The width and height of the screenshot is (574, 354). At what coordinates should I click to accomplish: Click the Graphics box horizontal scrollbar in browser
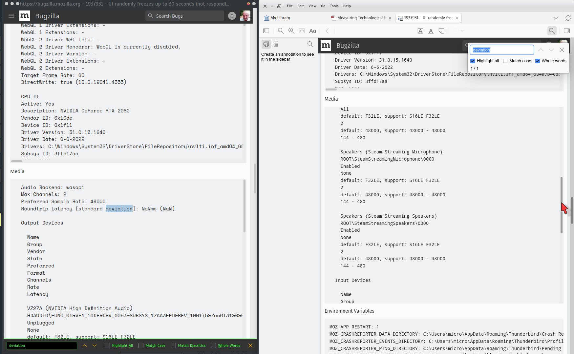(17, 161)
